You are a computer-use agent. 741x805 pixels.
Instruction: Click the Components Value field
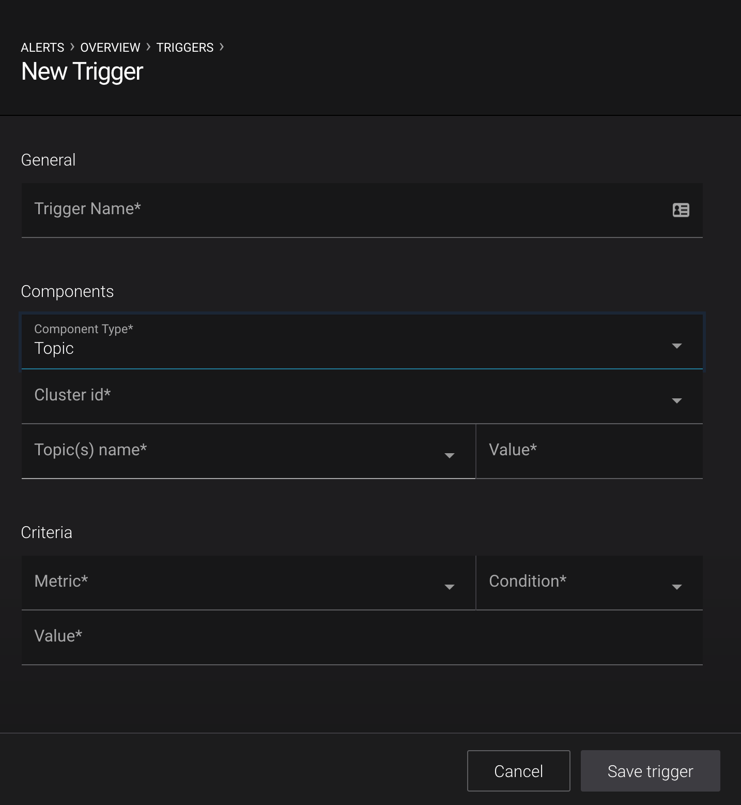click(x=589, y=452)
